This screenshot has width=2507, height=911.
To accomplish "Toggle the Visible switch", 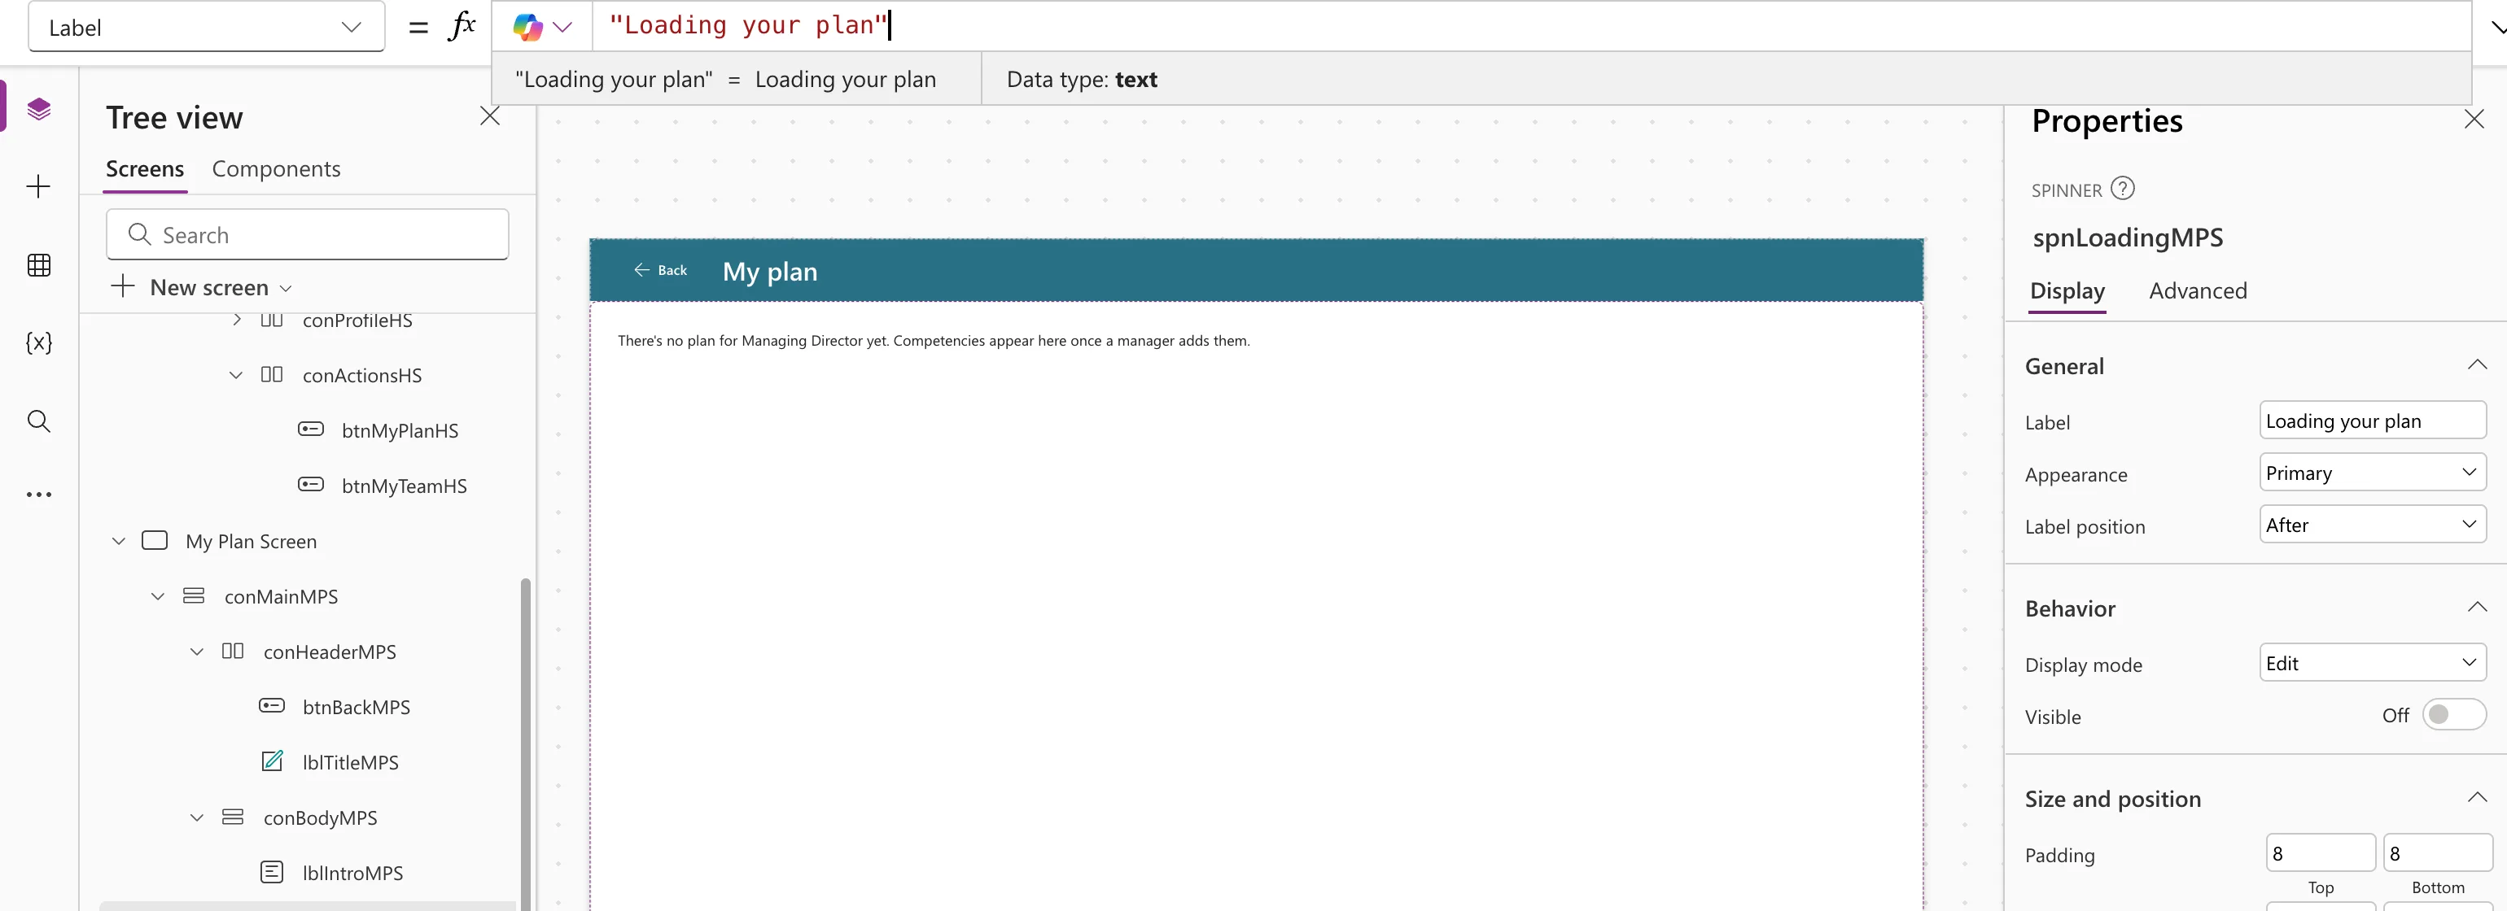I will coord(2453,716).
